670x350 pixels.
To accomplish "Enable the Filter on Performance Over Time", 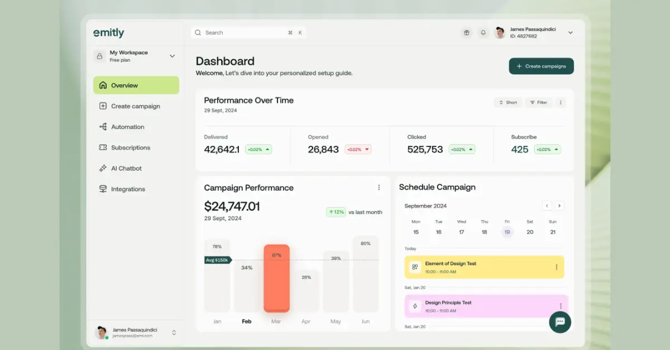I will tap(538, 102).
